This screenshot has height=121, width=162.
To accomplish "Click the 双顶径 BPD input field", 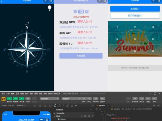I will 85,22.
